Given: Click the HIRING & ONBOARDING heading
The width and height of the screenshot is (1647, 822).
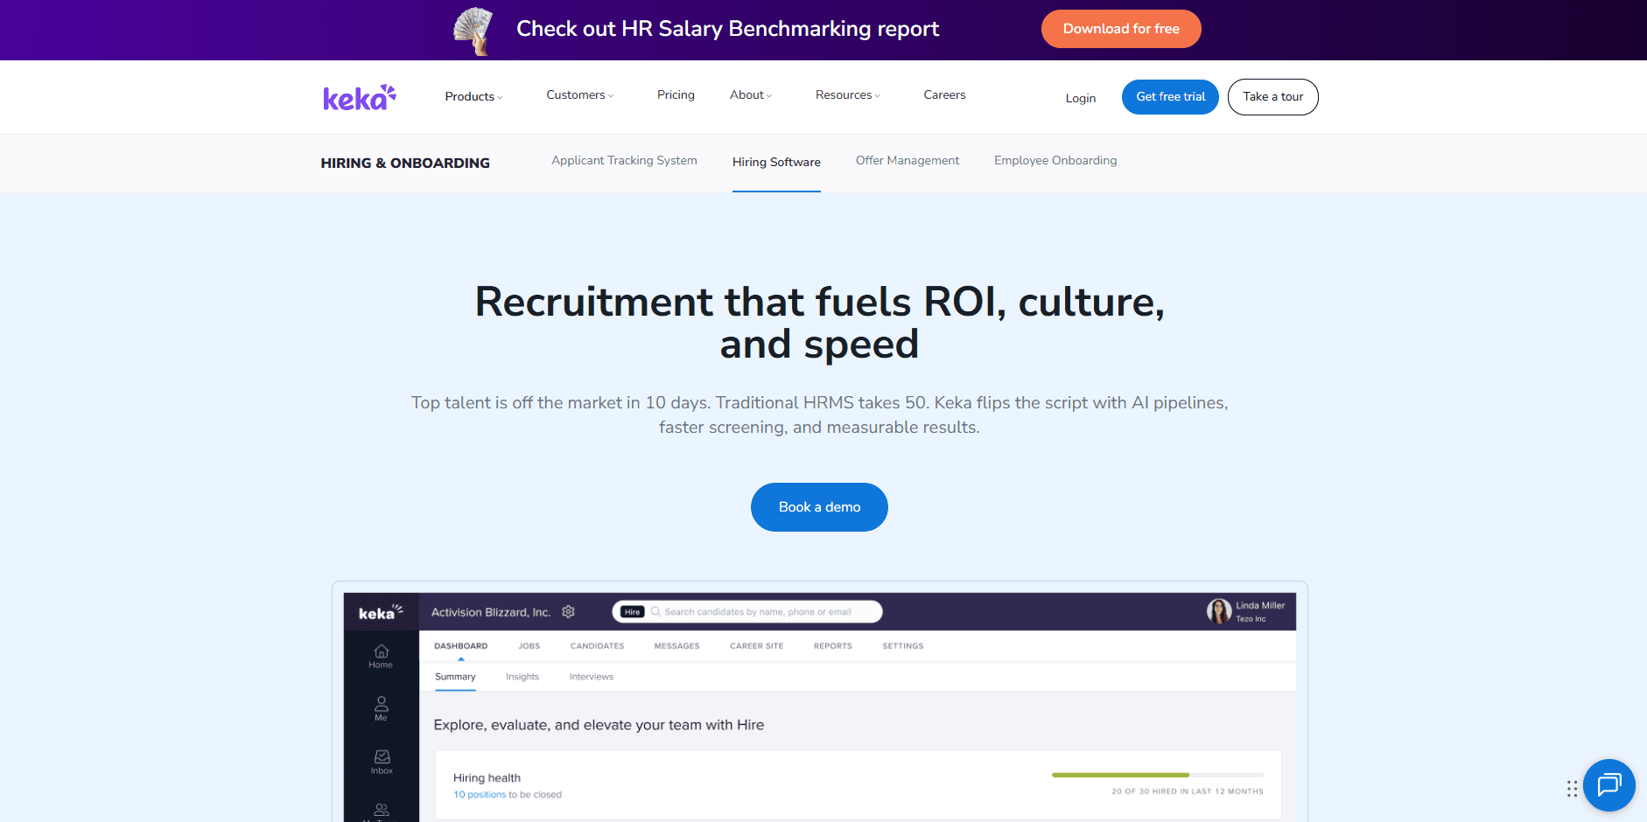Looking at the screenshot, I should (405, 164).
